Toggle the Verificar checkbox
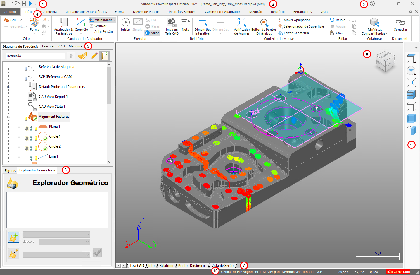Image resolution: width=420 pixels, height=275 pixels. [91, 26]
